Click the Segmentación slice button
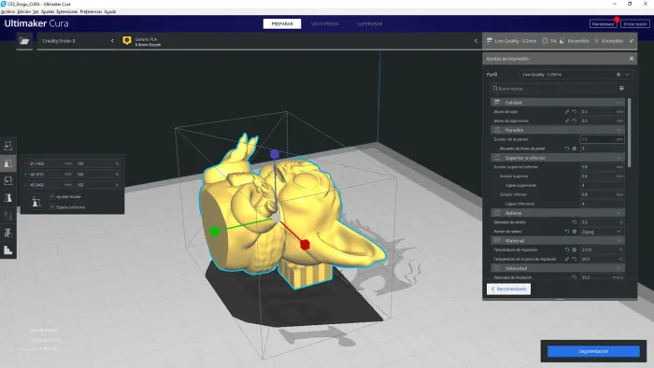 pos(593,351)
